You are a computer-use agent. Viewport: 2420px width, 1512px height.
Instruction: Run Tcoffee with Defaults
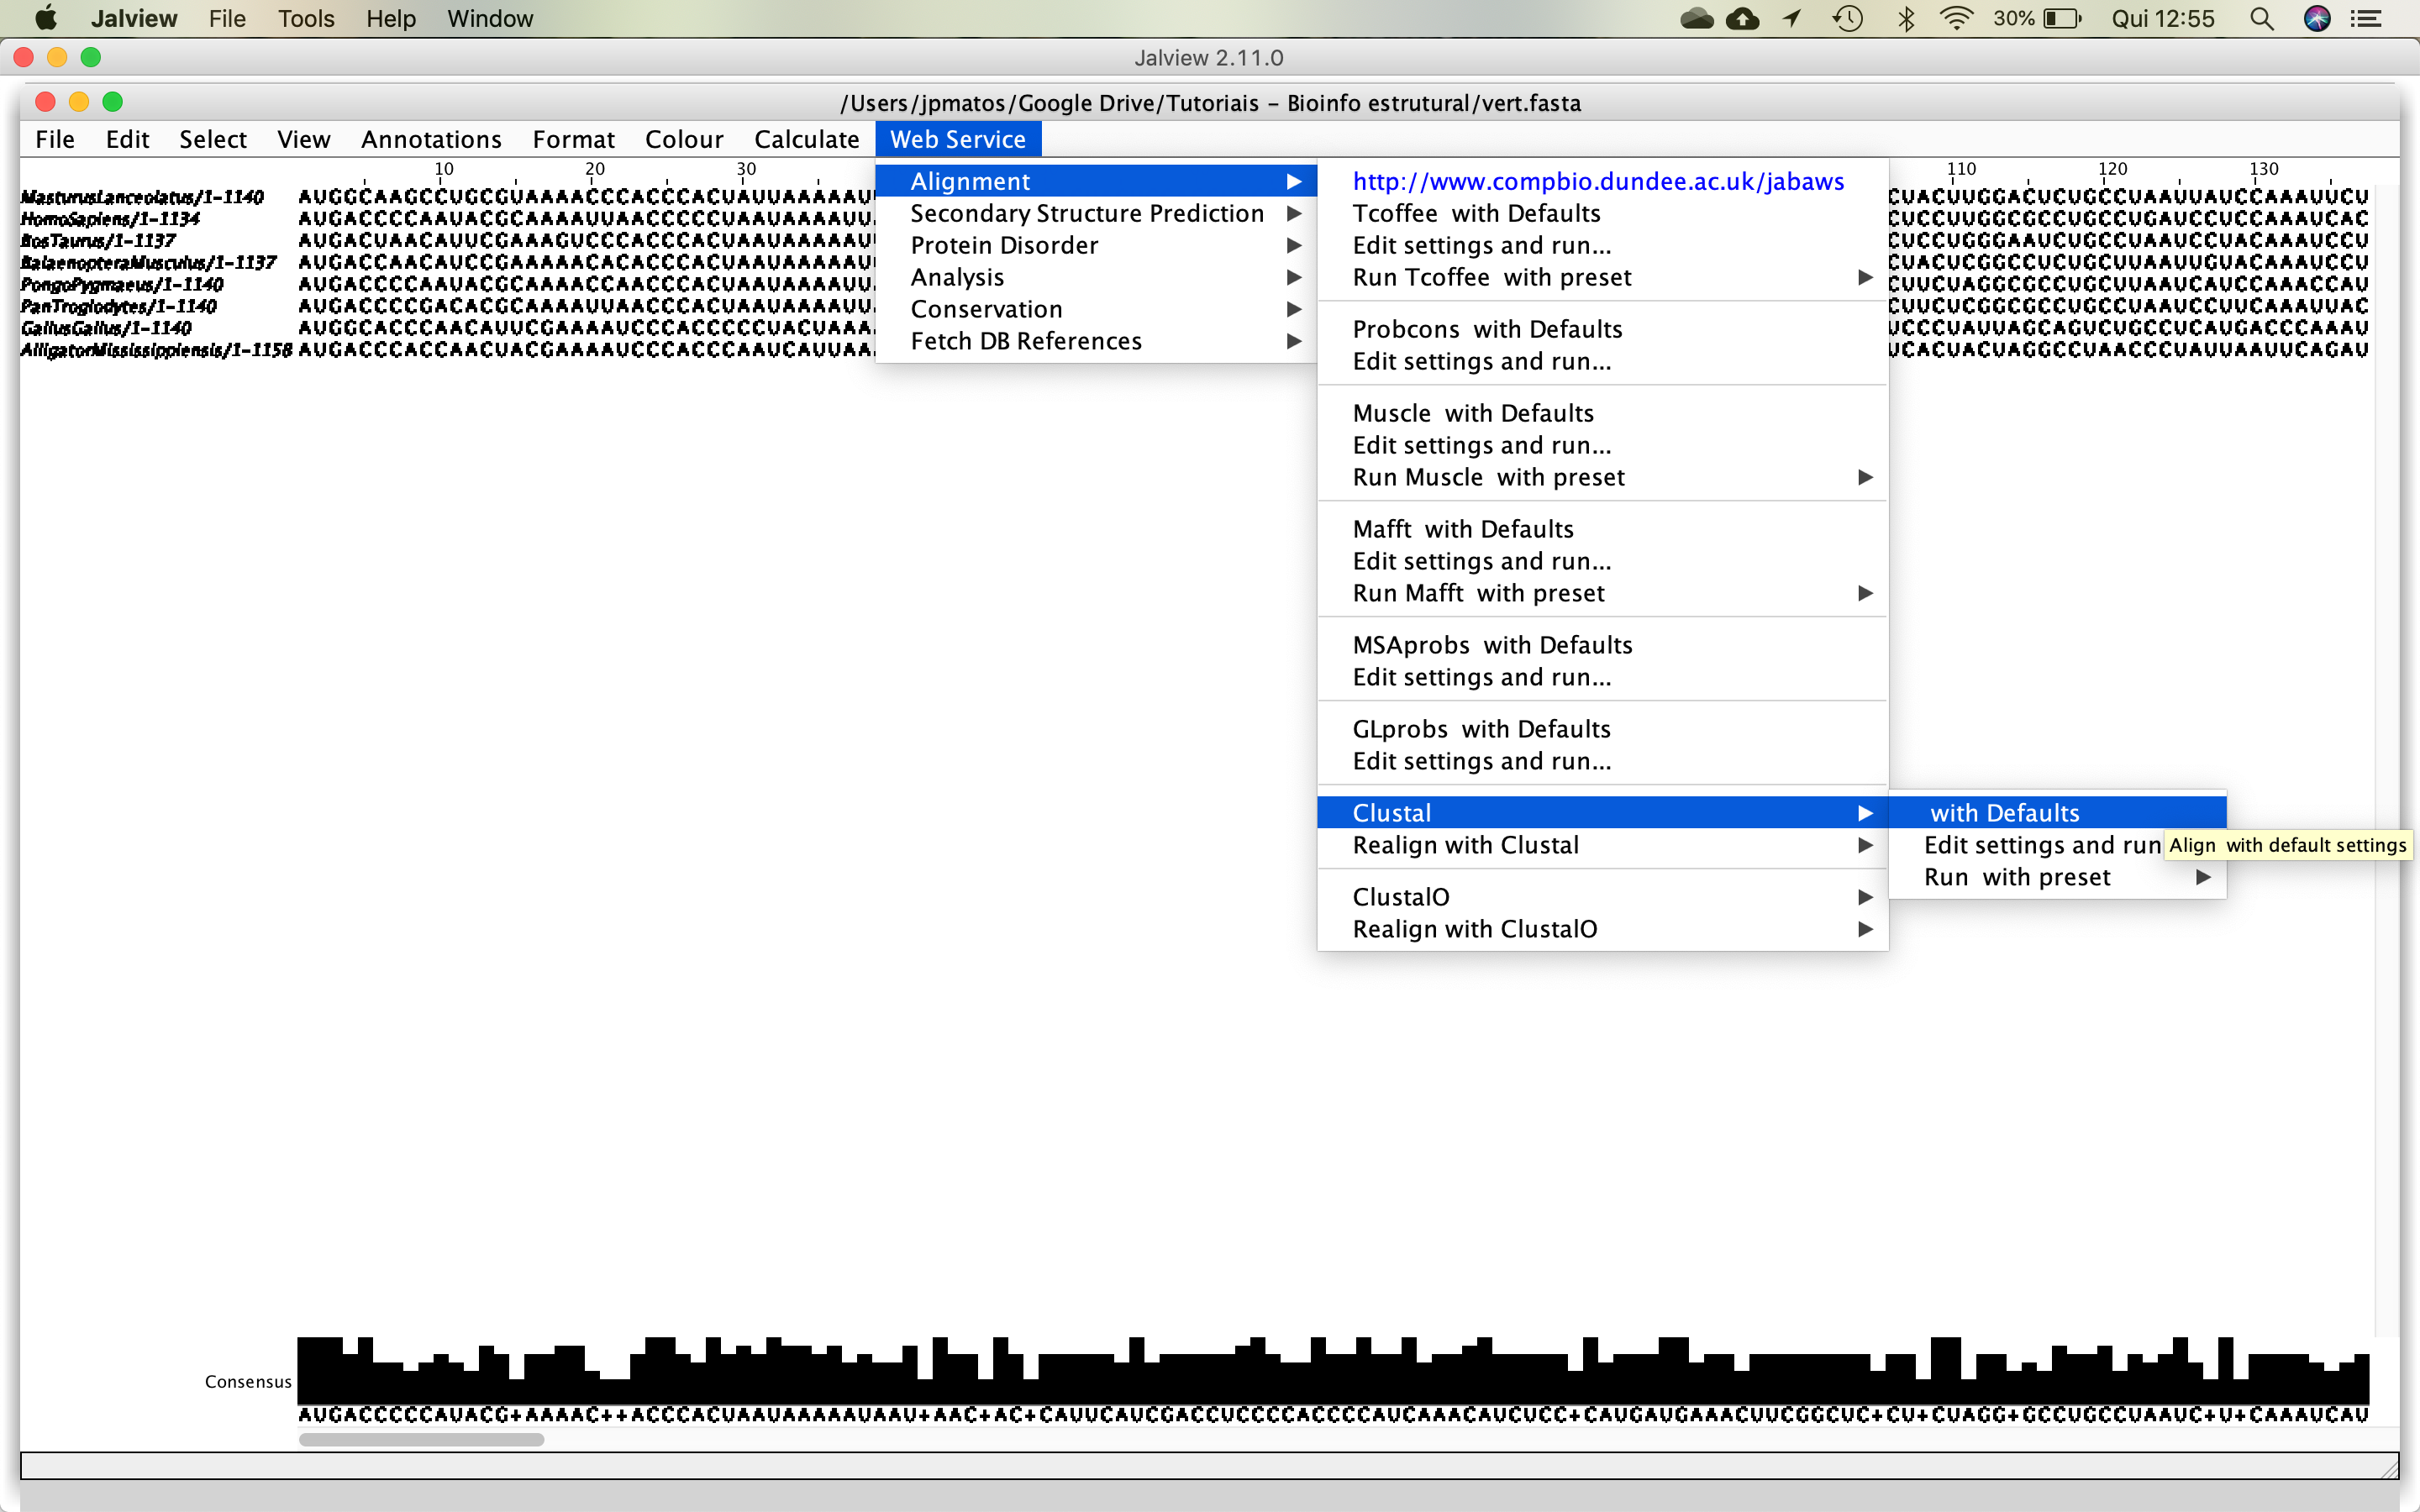pyautogui.click(x=1476, y=213)
